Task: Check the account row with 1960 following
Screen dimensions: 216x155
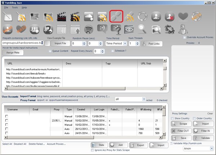Action: point(6,129)
